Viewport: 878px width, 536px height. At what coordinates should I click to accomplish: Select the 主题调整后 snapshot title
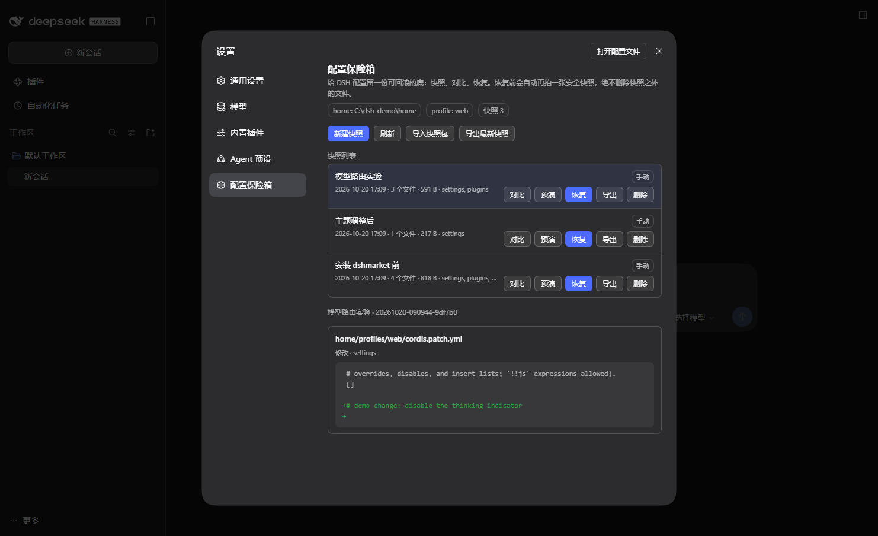354,221
